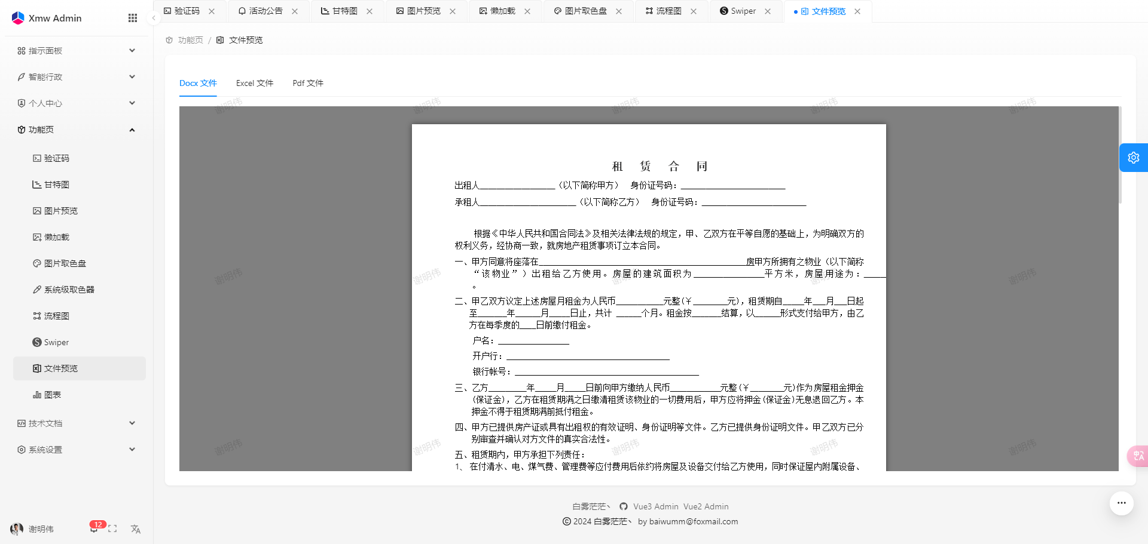Expand the 技术文档 menu
Image resolution: width=1148 pixels, height=544 pixels.
point(77,423)
